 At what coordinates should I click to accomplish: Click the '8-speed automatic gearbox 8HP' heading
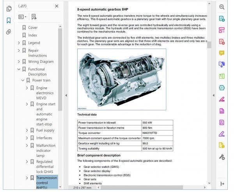pyautogui.click(x=103, y=9)
